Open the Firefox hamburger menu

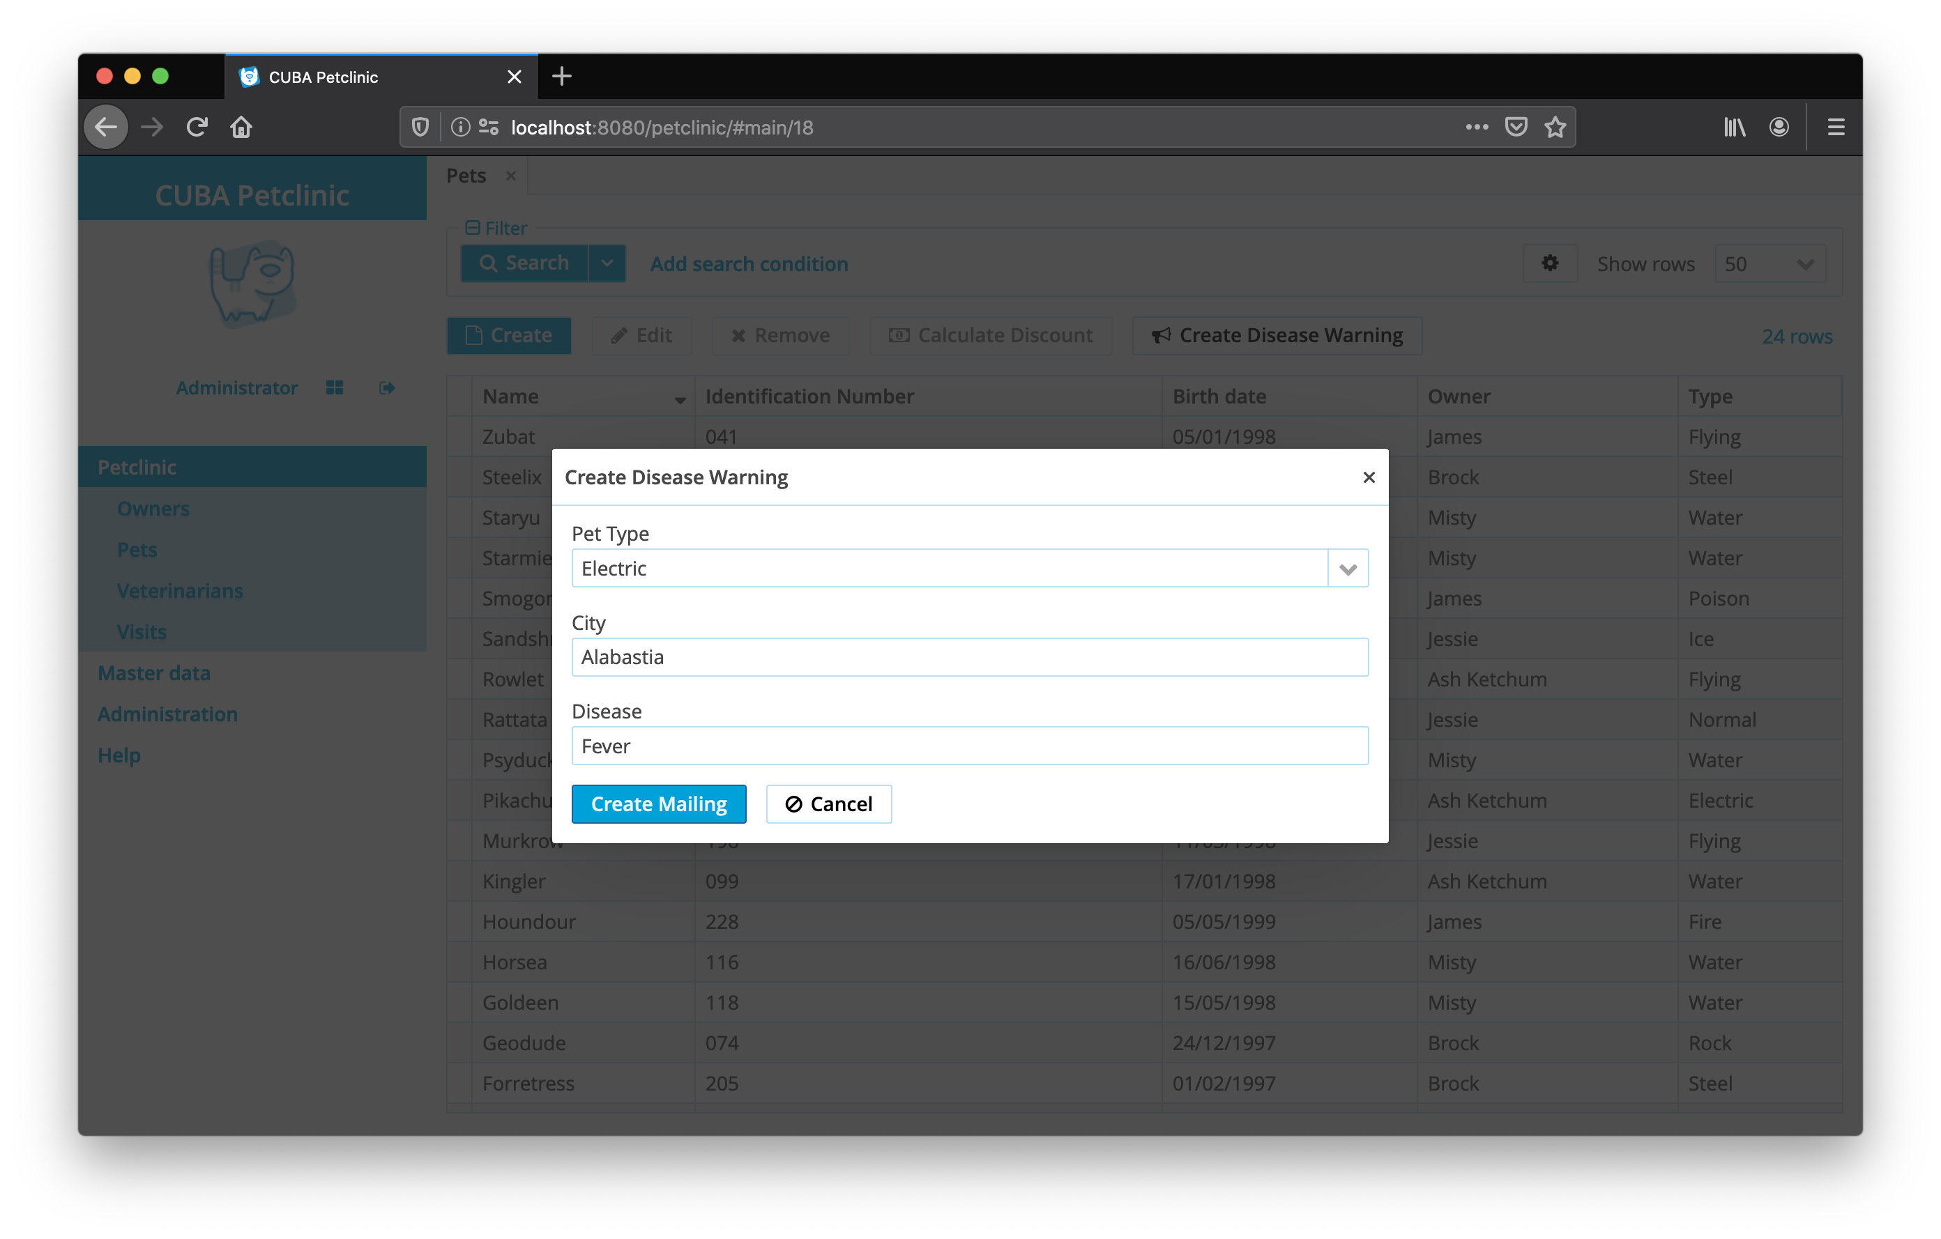pyautogui.click(x=1836, y=128)
